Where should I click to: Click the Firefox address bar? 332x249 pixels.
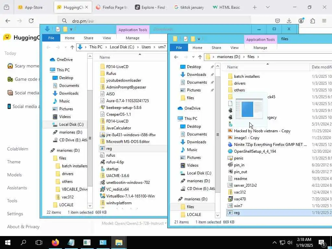pos(155,21)
